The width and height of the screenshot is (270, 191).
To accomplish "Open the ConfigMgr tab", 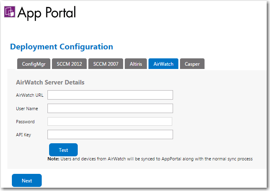I will tap(34, 64).
